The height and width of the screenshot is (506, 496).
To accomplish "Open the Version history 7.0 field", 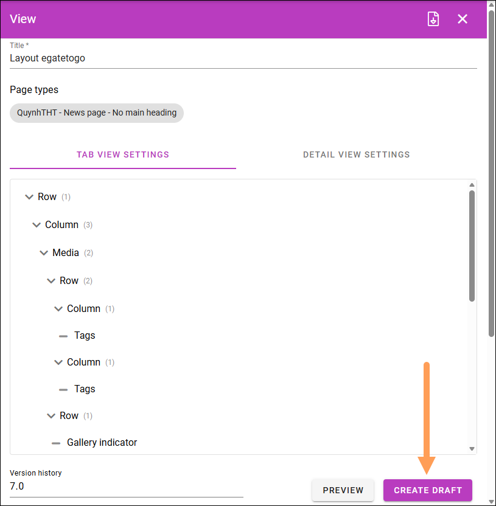I will click(x=127, y=487).
